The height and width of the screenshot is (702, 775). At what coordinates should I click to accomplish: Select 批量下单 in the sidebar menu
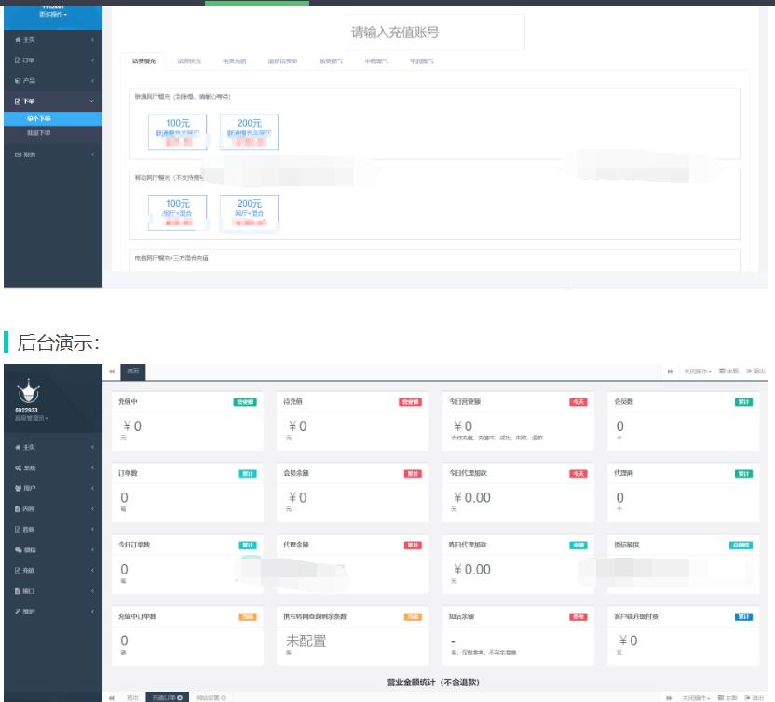pyautogui.click(x=41, y=132)
